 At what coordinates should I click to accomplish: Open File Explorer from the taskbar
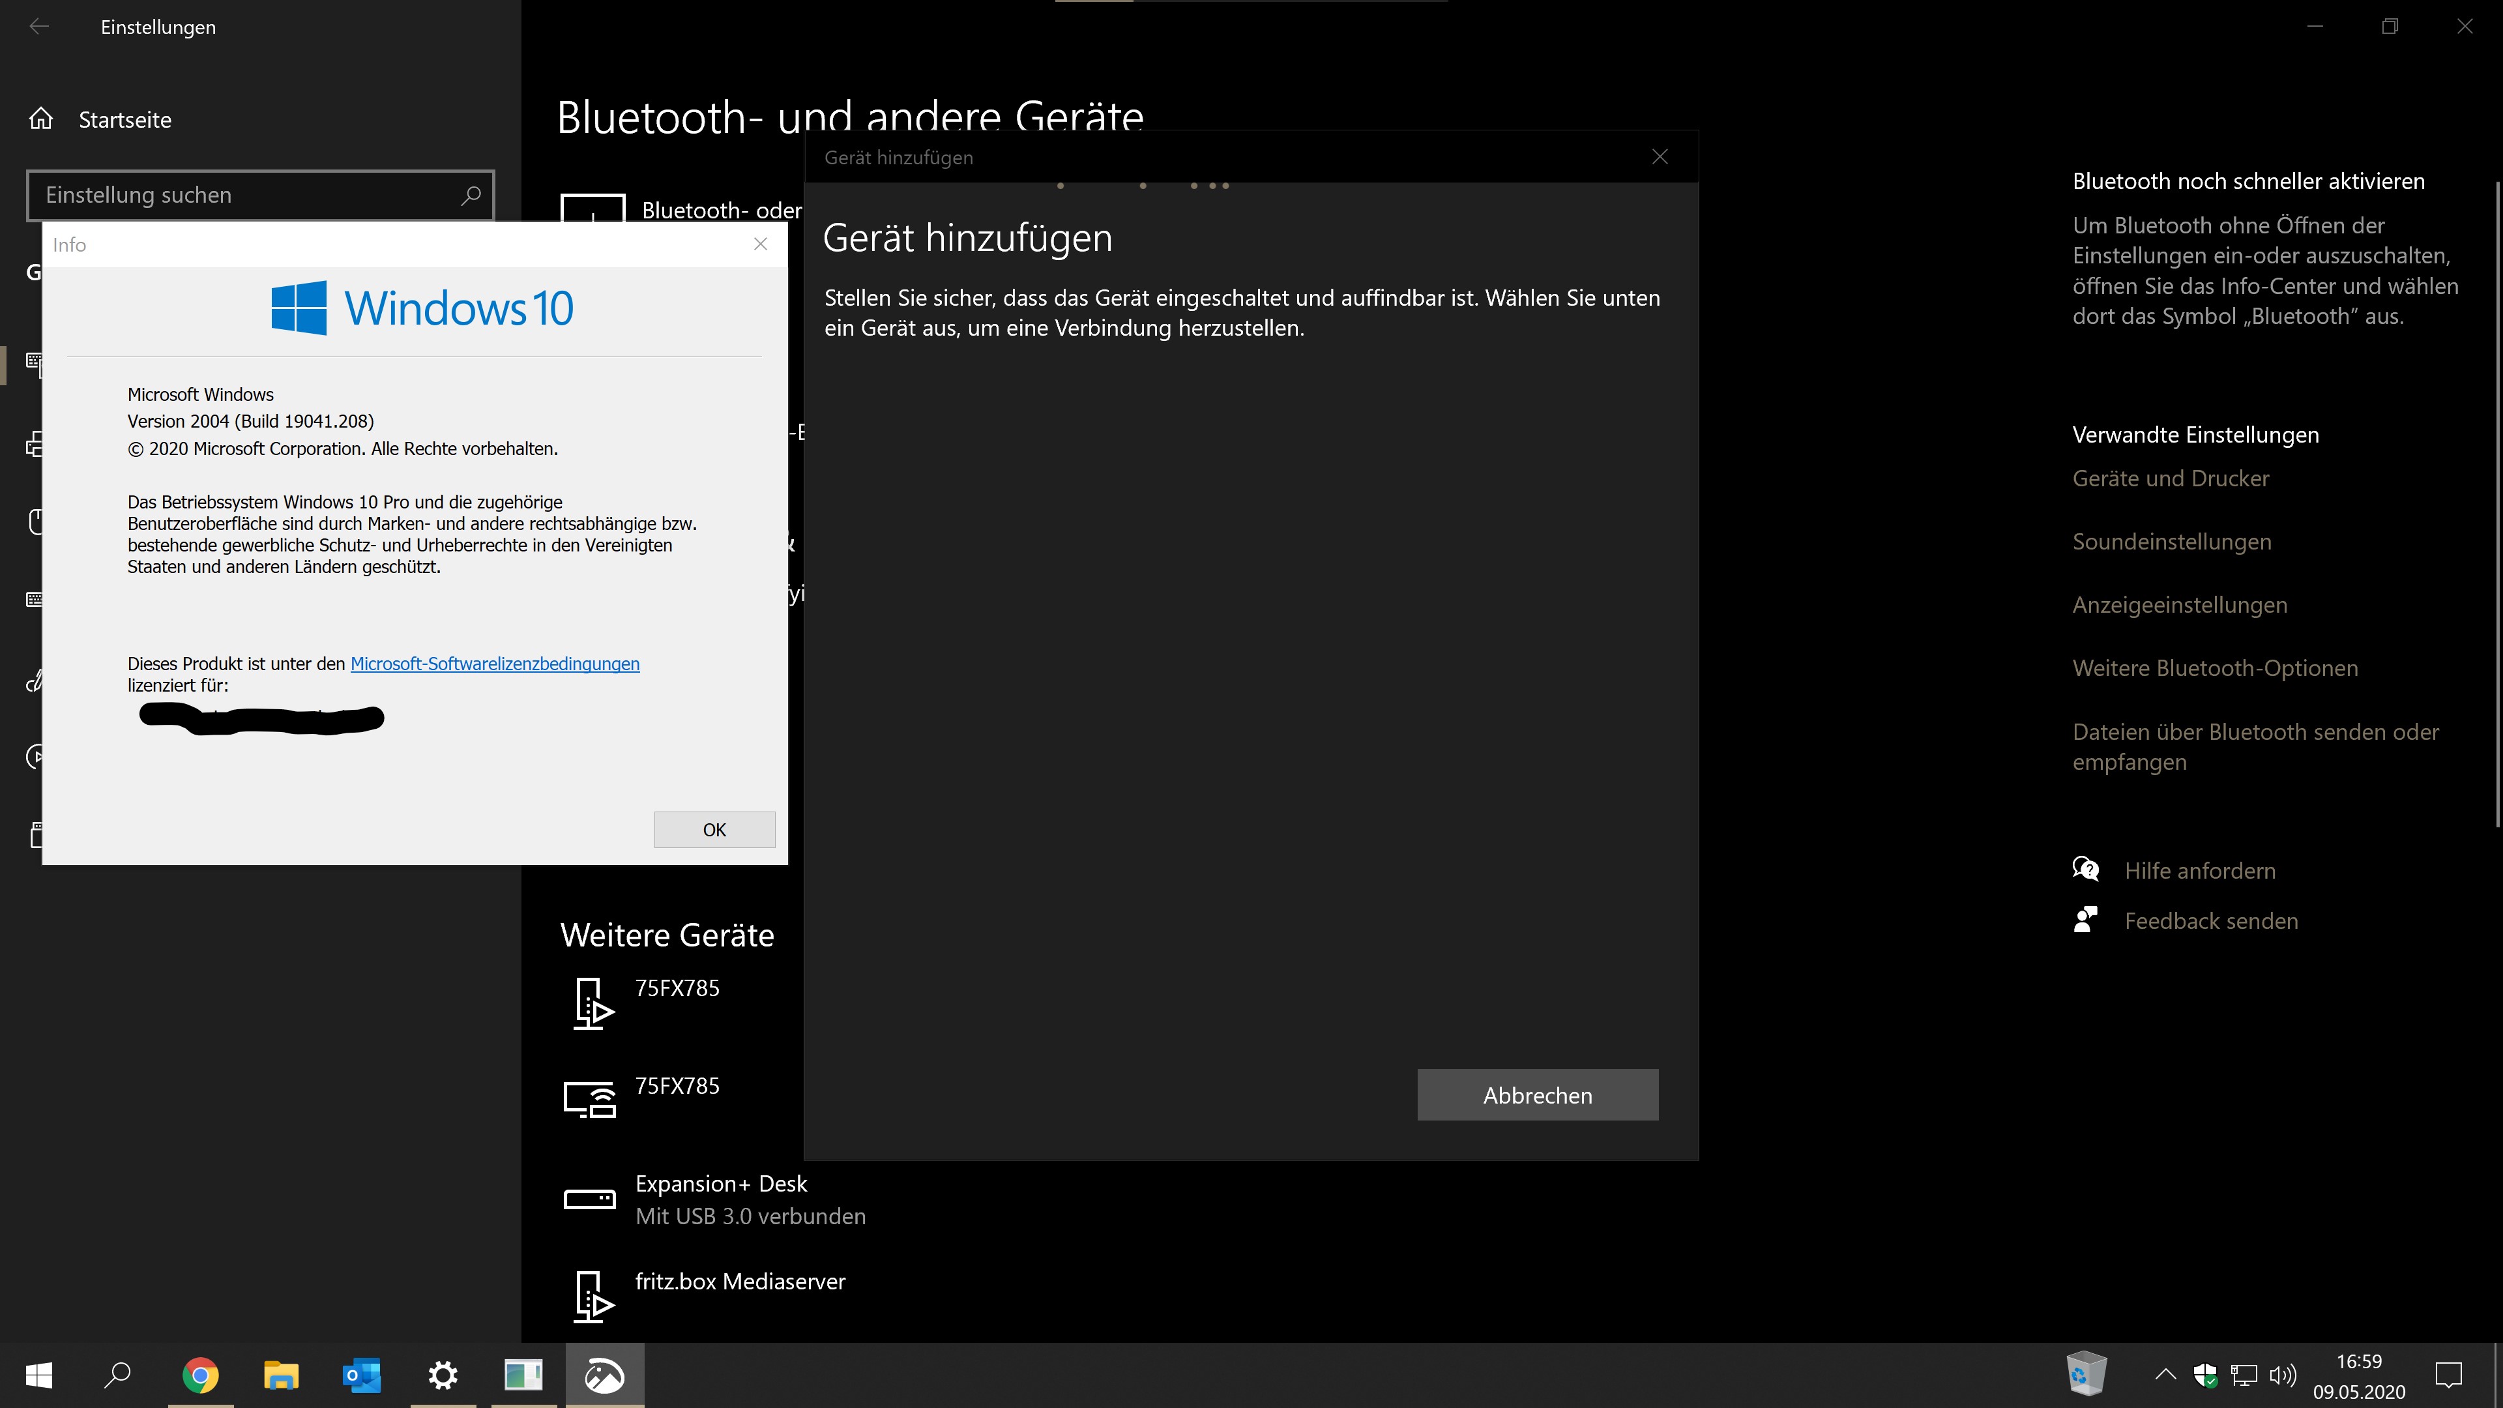281,1375
